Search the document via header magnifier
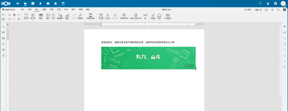The height and width of the screenshot is (111, 288). (278, 10)
